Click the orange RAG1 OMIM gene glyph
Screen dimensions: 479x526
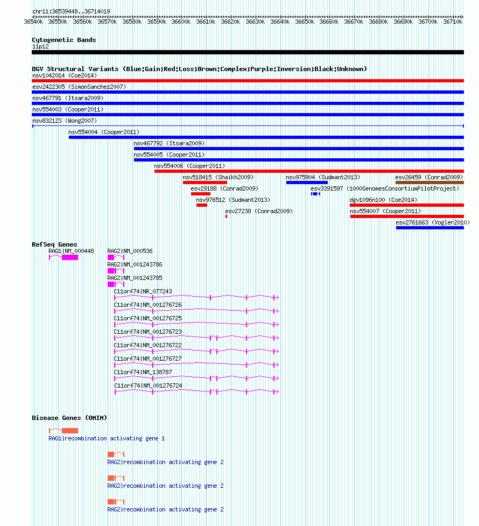[x=64, y=431]
